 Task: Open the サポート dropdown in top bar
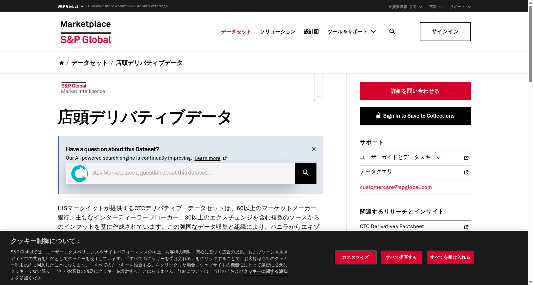pos(461,7)
